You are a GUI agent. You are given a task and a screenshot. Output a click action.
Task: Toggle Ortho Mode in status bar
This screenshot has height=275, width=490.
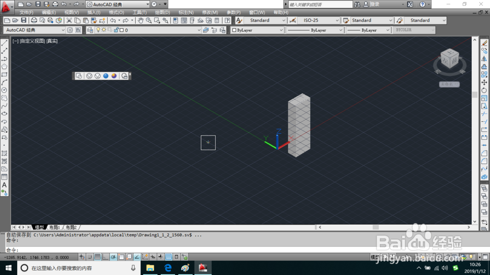105,257
